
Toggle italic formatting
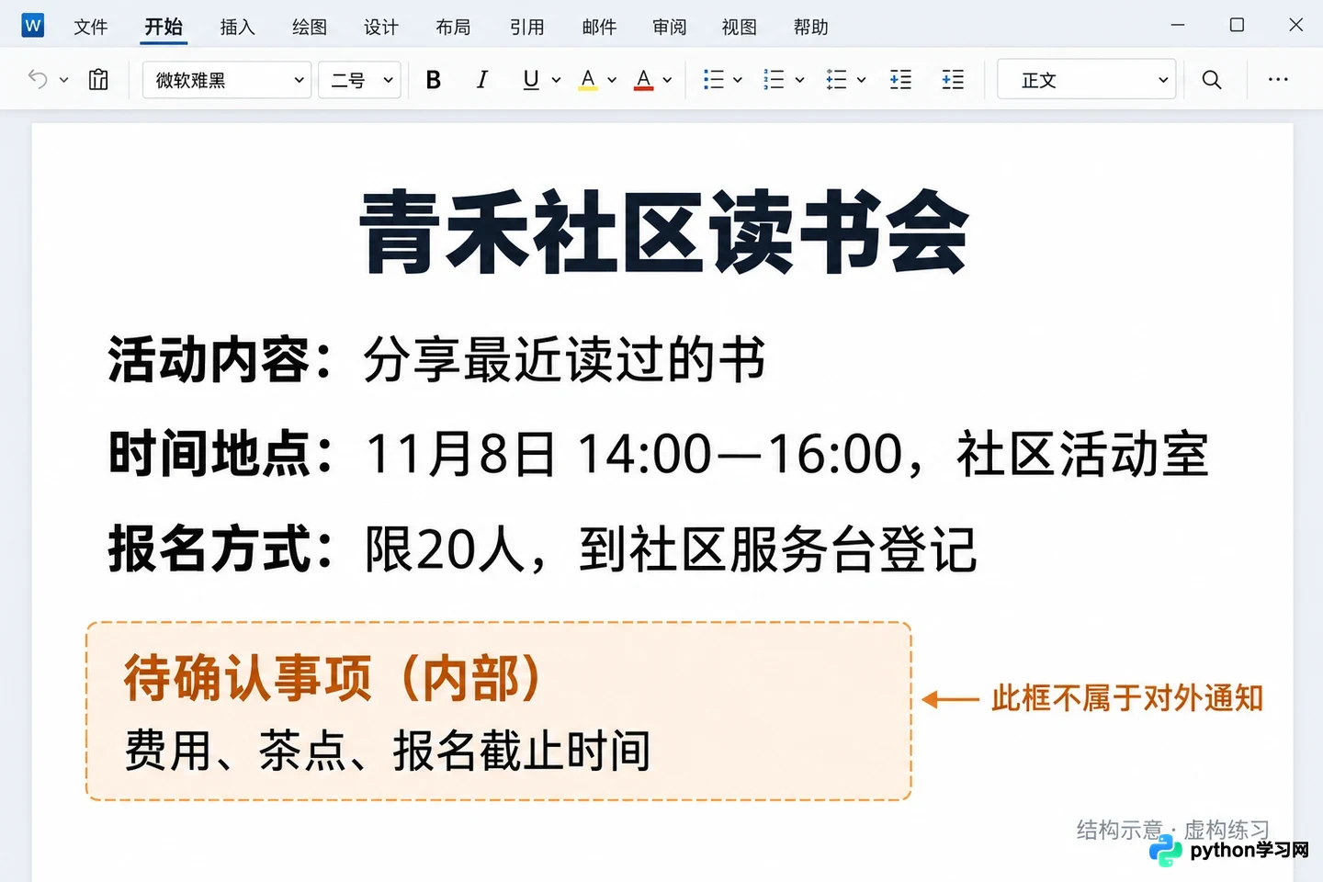(x=481, y=80)
